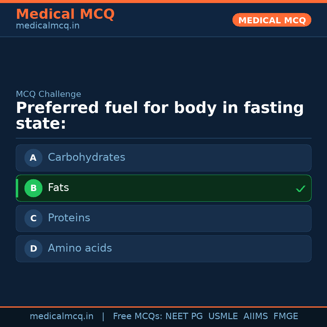The height and width of the screenshot is (327, 327).
Task: Select the Fats answer option
Action: pos(163,188)
